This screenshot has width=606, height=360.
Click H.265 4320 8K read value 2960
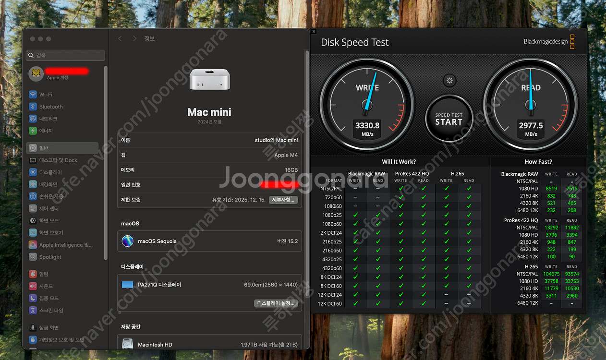[571, 296]
